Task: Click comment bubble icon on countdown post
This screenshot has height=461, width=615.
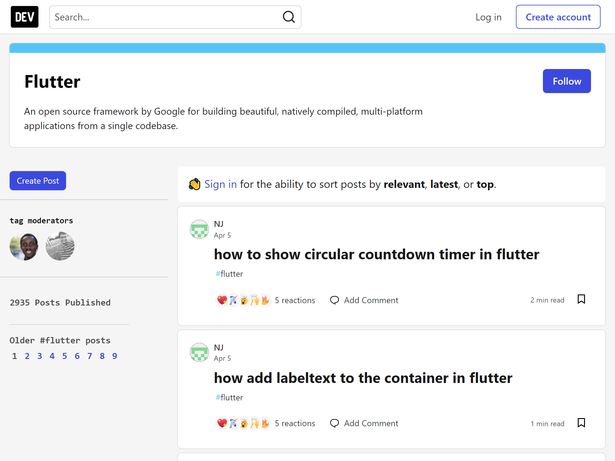Action: pyautogui.click(x=335, y=300)
